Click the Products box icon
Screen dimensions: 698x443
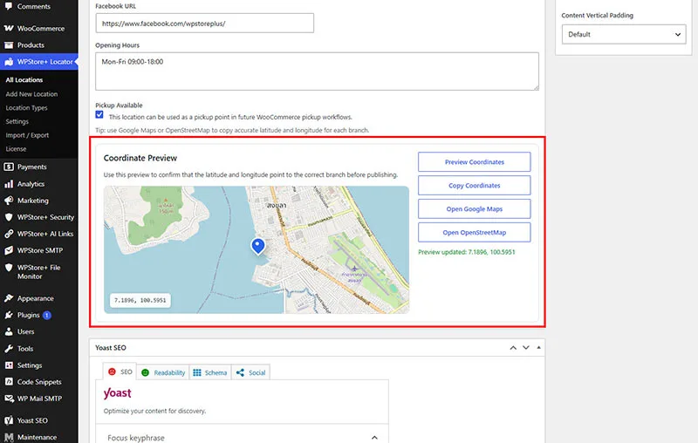tap(9, 45)
